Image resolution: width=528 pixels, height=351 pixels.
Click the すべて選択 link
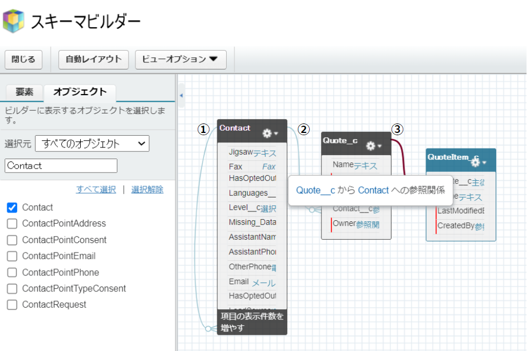tap(96, 189)
